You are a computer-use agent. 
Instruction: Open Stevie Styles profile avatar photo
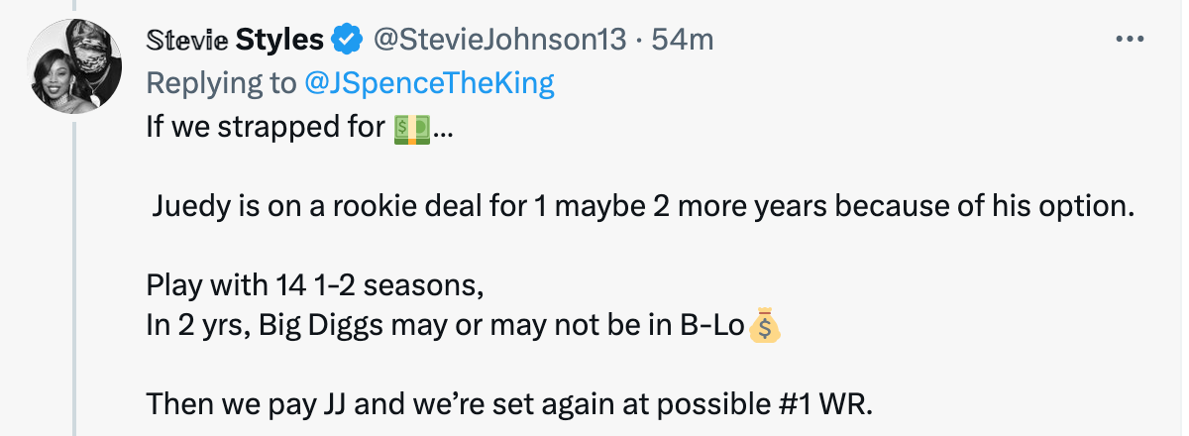click(x=75, y=66)
